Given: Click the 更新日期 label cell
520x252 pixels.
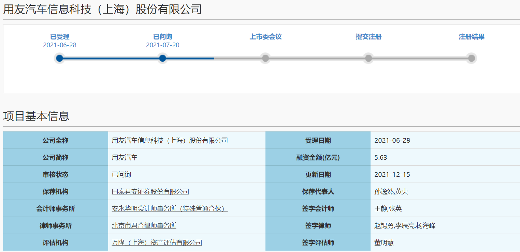Looking at the screenshot, I should pos(318,174).
